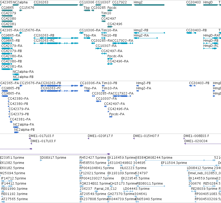Click the LD04443.5prime EST label
221x203 pixels.
[136, 189]
